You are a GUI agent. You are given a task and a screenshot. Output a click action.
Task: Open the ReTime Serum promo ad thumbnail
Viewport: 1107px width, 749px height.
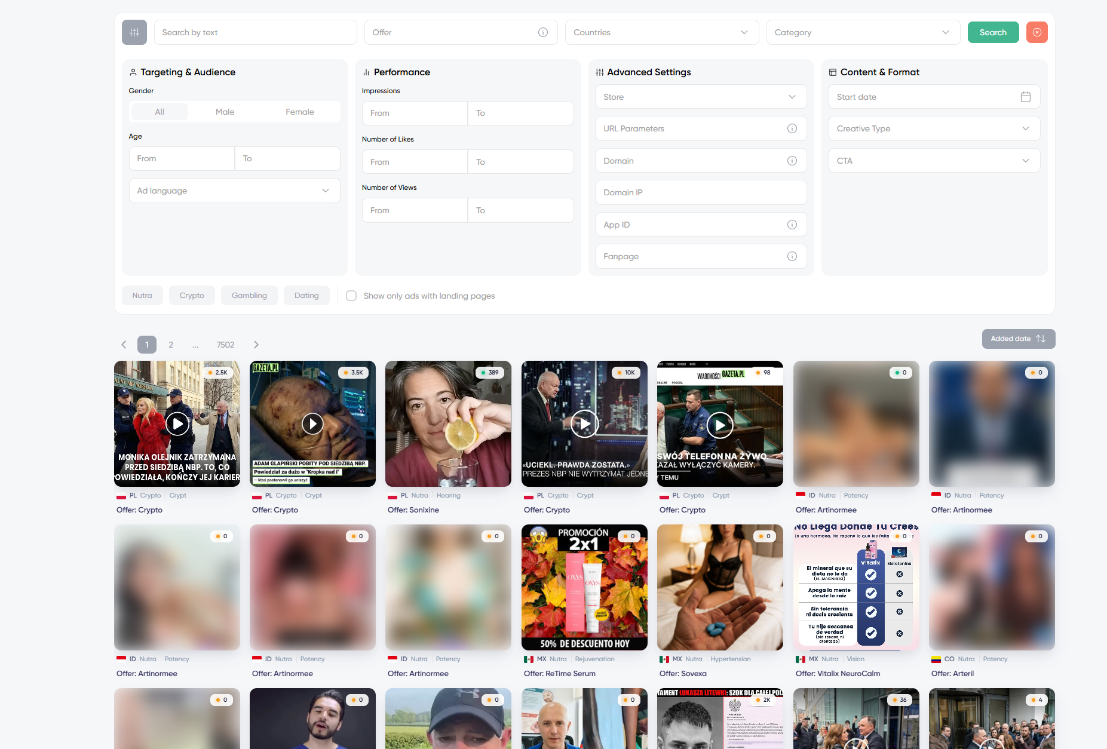pos(584,587)
